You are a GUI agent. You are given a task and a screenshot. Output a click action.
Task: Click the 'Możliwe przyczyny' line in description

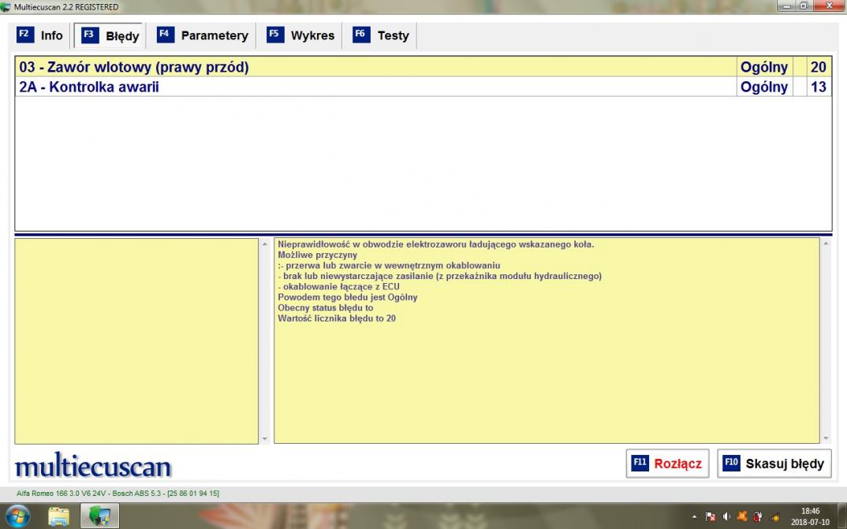click(318, 255)
